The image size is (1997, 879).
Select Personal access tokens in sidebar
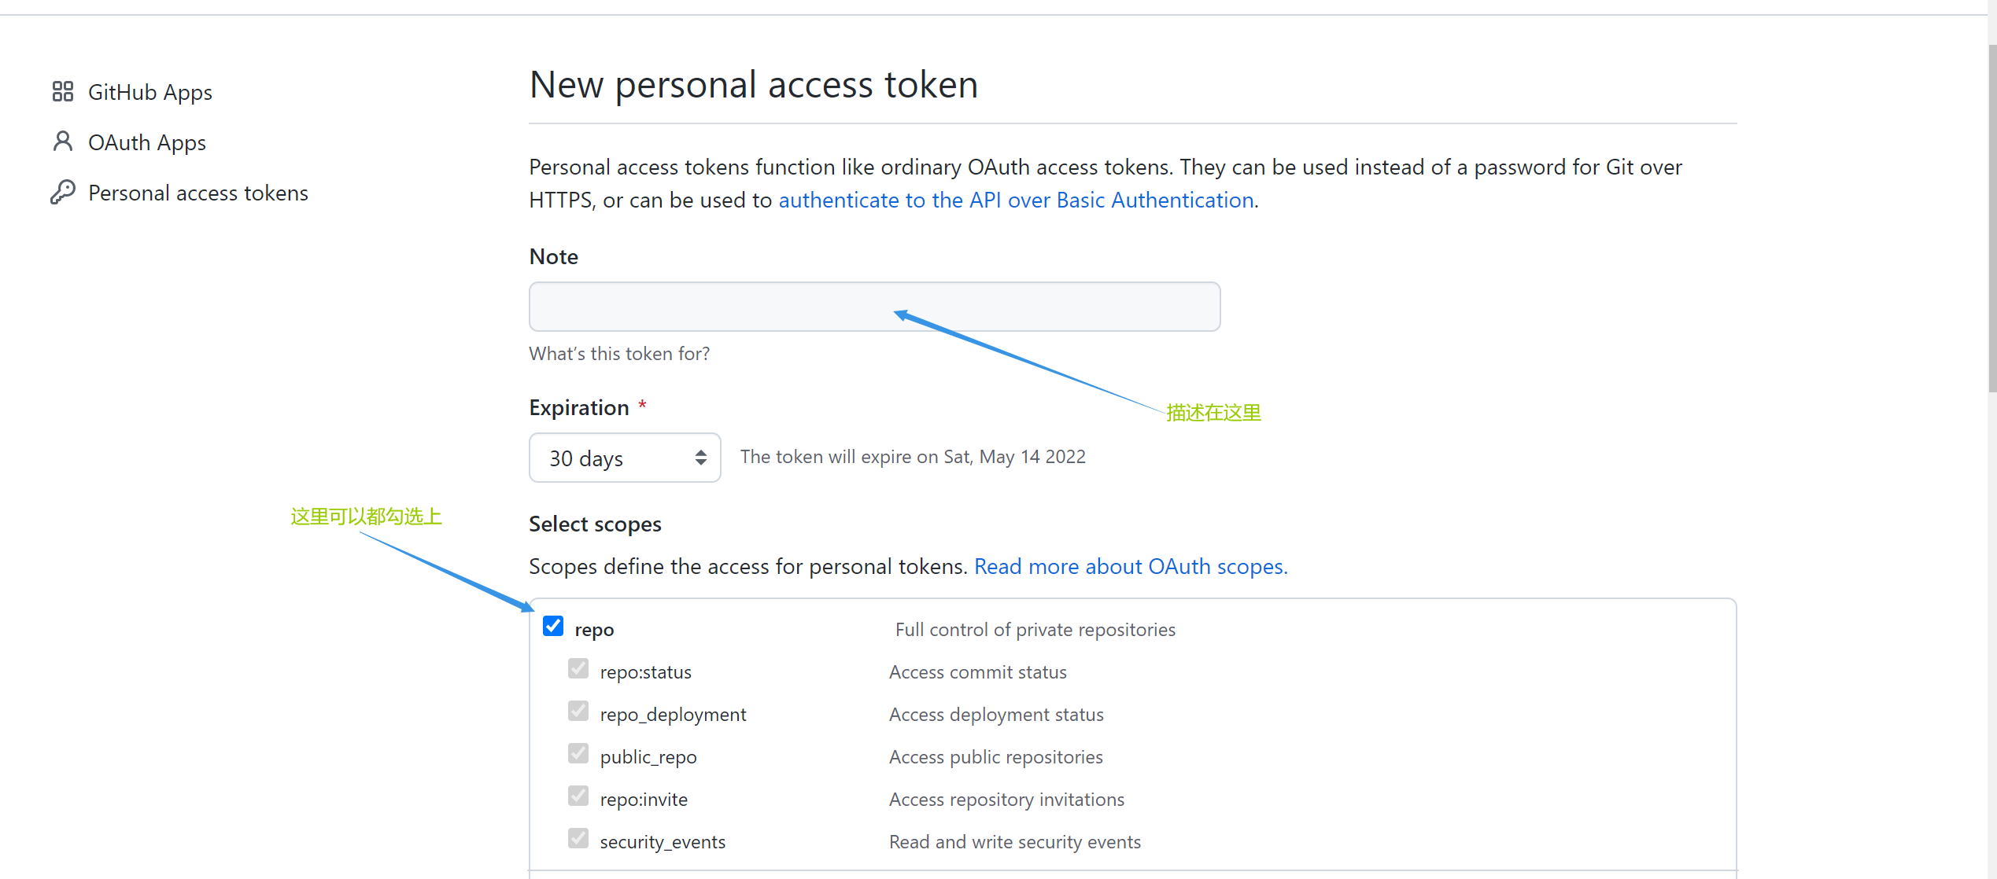tap(197, 193)
